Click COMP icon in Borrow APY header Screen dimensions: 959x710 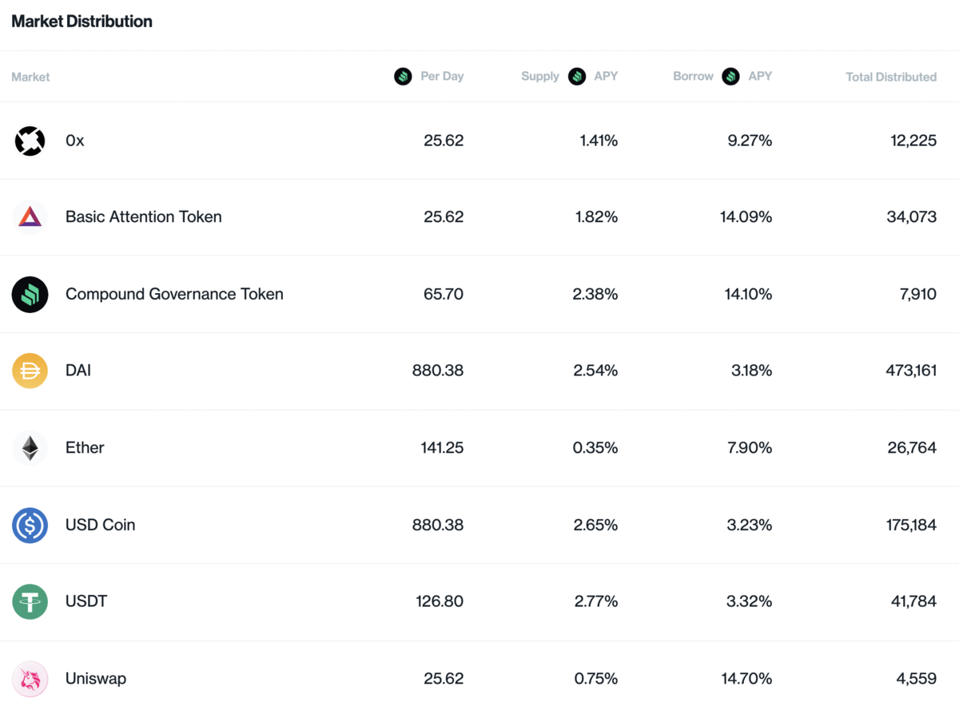tap(730, 77)
